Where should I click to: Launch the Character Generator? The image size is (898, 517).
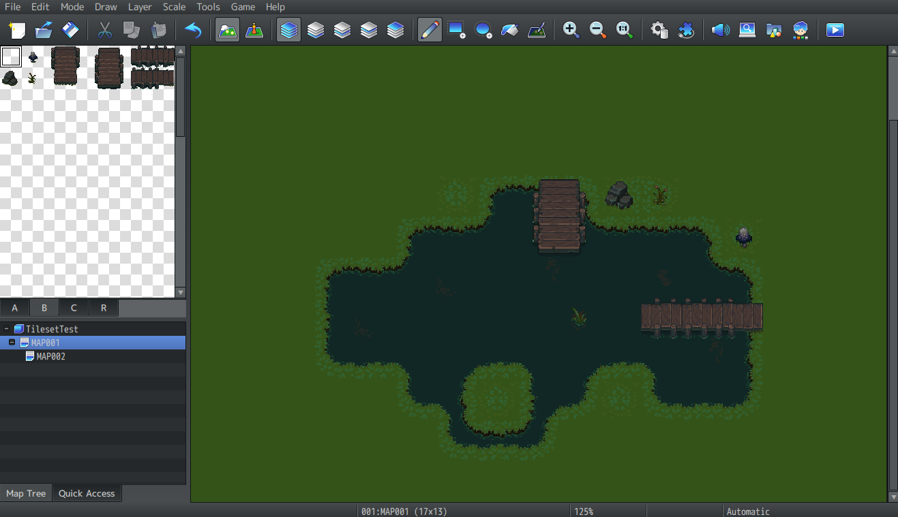click(800, 30)
